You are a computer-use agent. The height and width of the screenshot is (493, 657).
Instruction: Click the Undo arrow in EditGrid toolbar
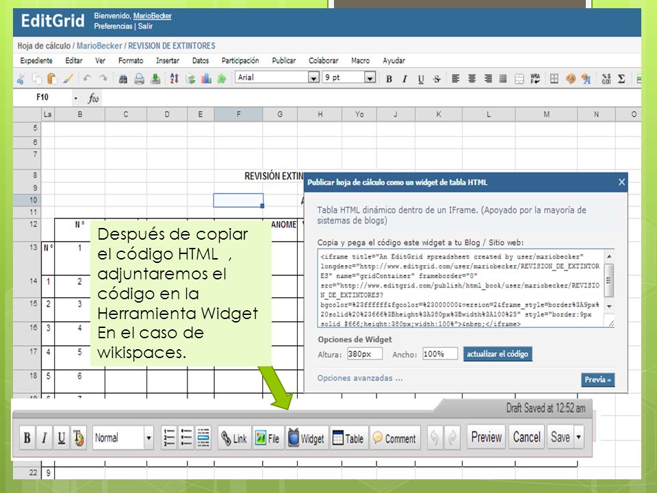coord(87,78)
